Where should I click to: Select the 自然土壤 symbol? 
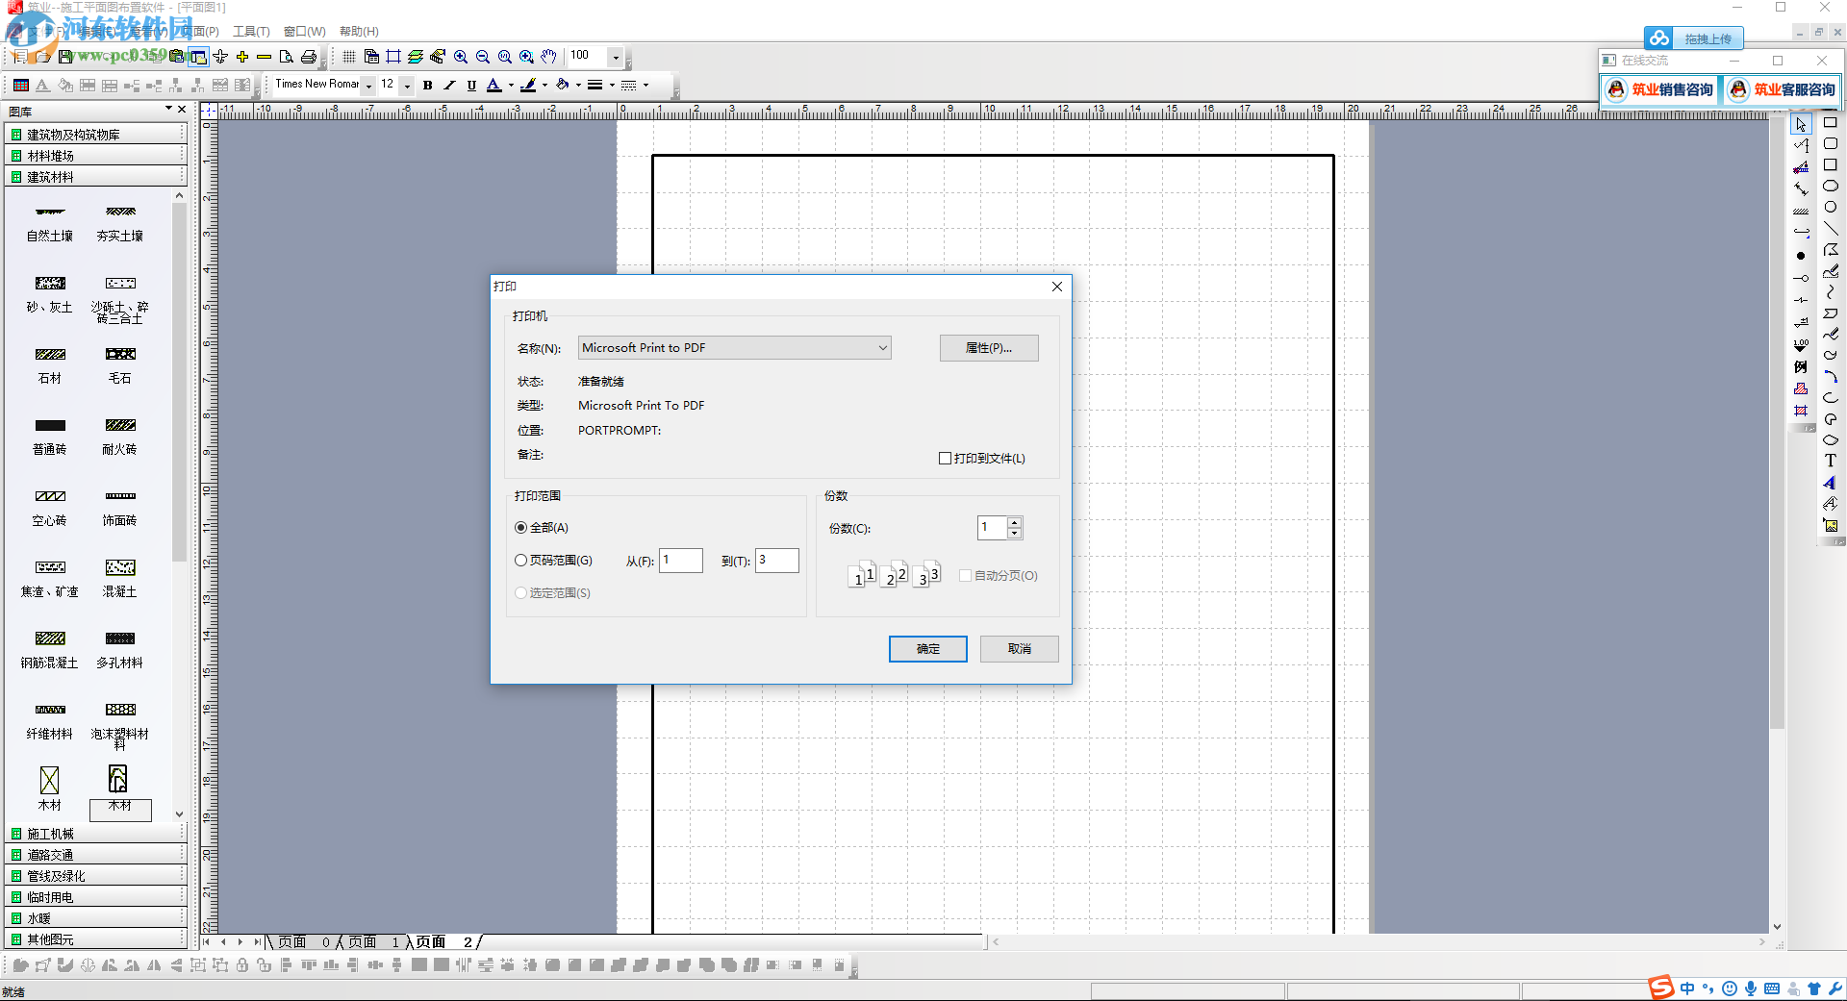coord(50,224)
